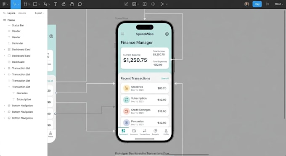This screenshot has height=156, width=286.
Task: Select the Rectangle shape tool
Action: pyautogui.click(x=35, y=4)
